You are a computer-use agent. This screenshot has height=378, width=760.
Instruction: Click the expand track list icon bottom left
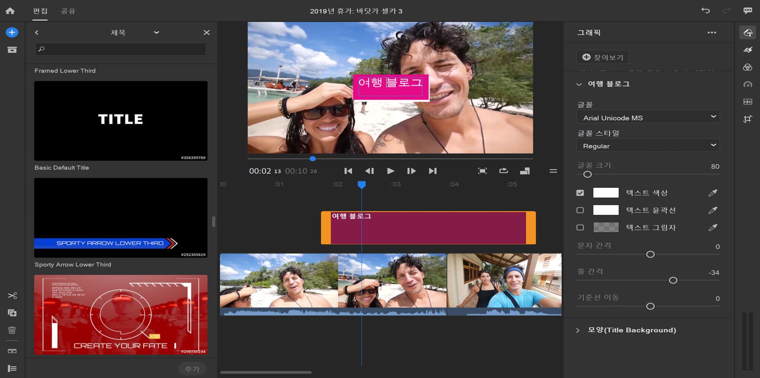tap(12, 369)
